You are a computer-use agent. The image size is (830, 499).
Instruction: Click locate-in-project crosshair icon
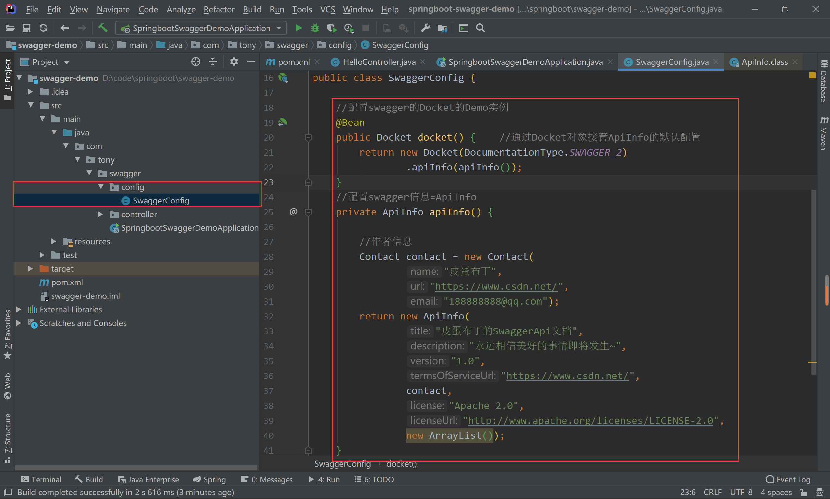(x=196, y=62)
